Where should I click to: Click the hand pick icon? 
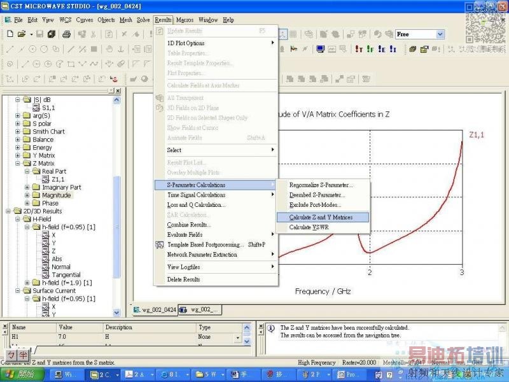coord(109,49)
